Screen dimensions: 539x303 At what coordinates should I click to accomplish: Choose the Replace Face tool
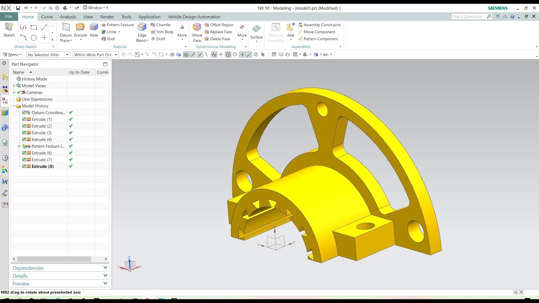click(x=218, y=32)
